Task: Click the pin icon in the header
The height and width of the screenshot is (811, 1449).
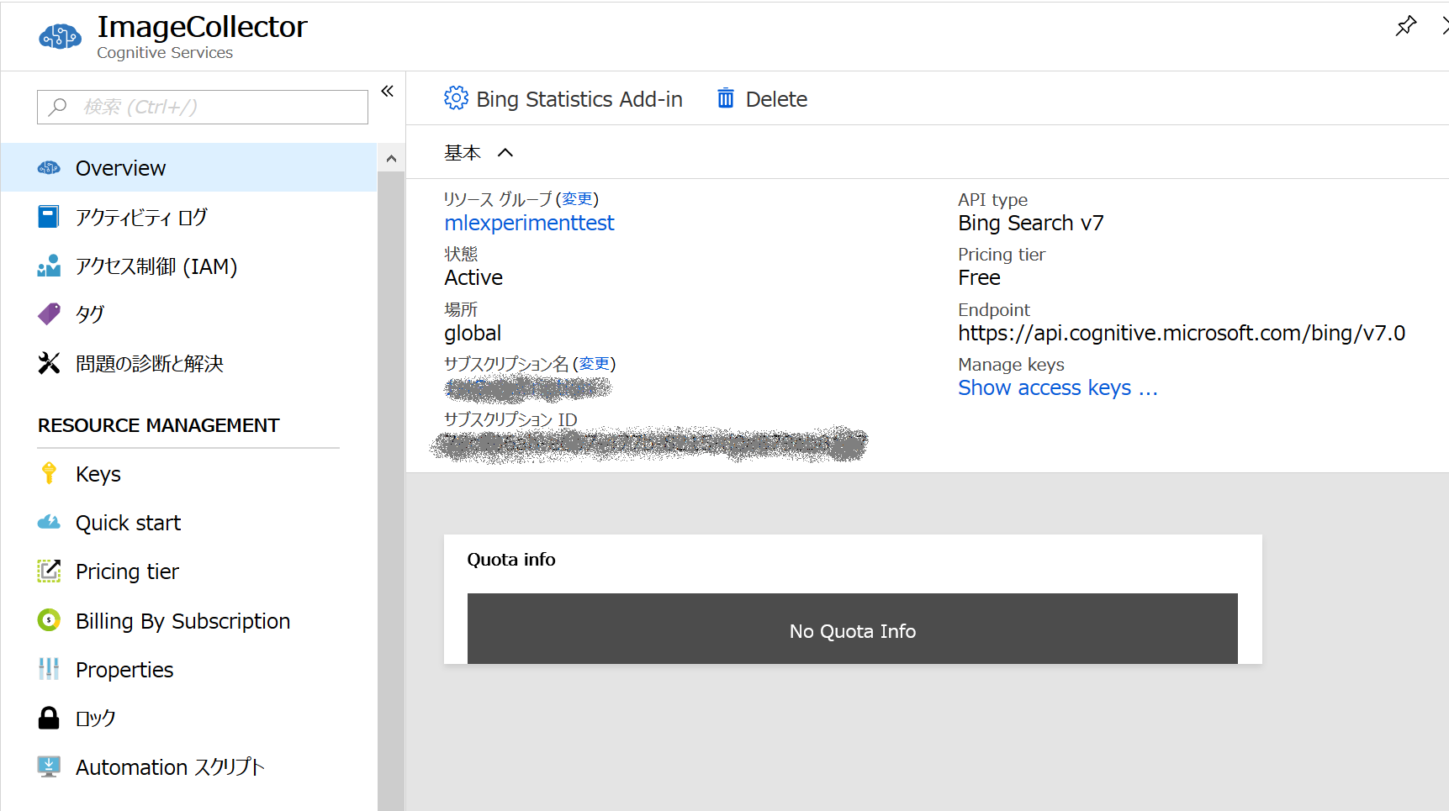Action: click(x=1405, y=26)
